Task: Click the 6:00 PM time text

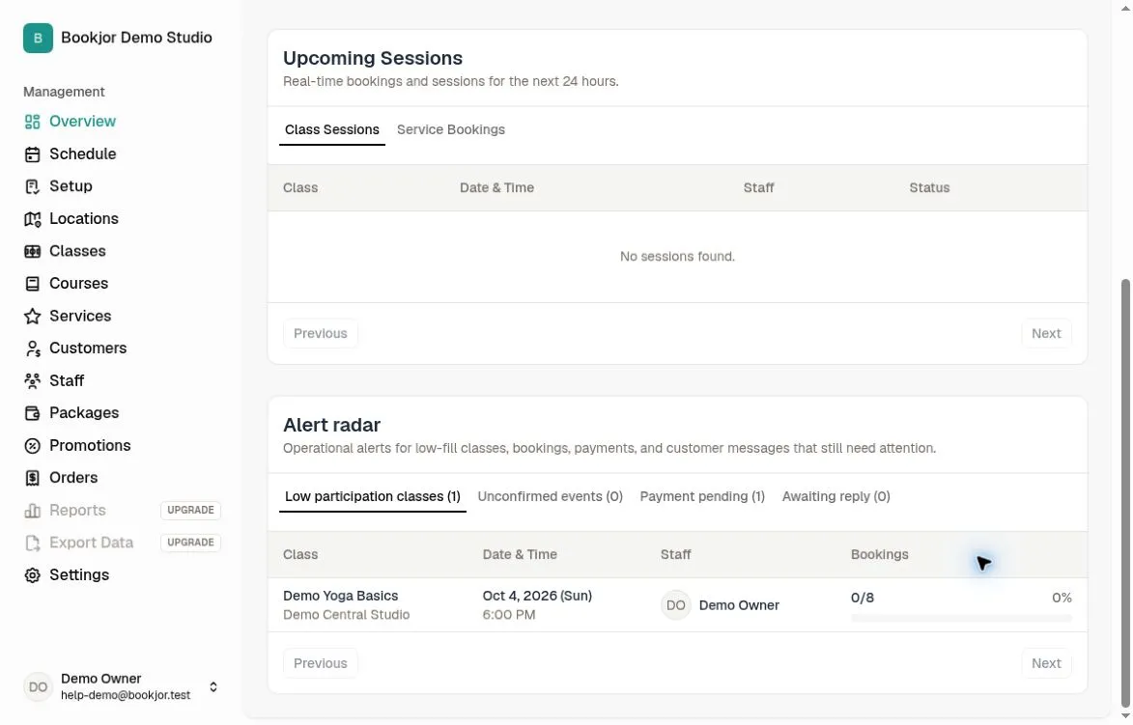Action: (x=509, y=615)
